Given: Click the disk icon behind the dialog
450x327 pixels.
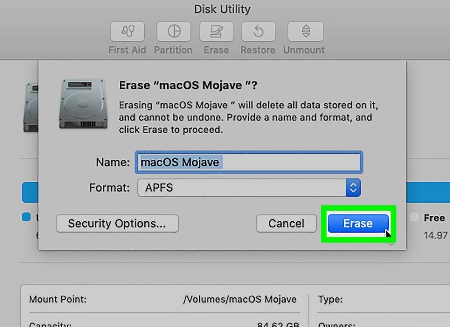Looking at the screenshot, I should point(31,107).
